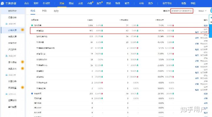Open 竞争 in the top navigation

pos(151,3)
